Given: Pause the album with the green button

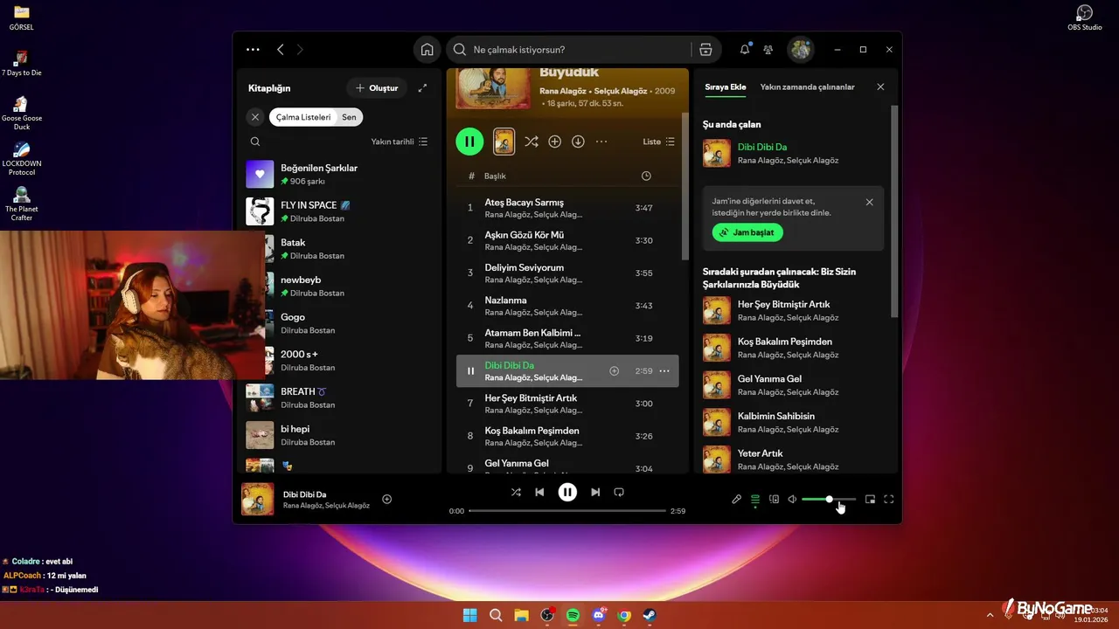Looking at the screenshot, I should pos(469,142).
